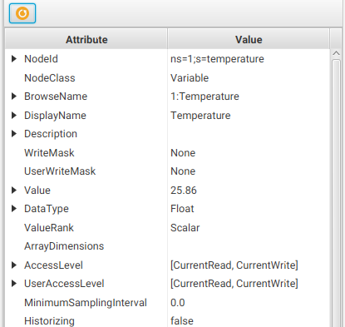Click the DataType label text
The width and height of the screenshot is (345, 327).
coord(47,209)
